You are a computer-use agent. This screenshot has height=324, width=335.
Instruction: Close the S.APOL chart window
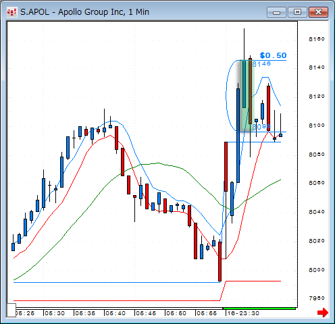click(x=318, y=12)
